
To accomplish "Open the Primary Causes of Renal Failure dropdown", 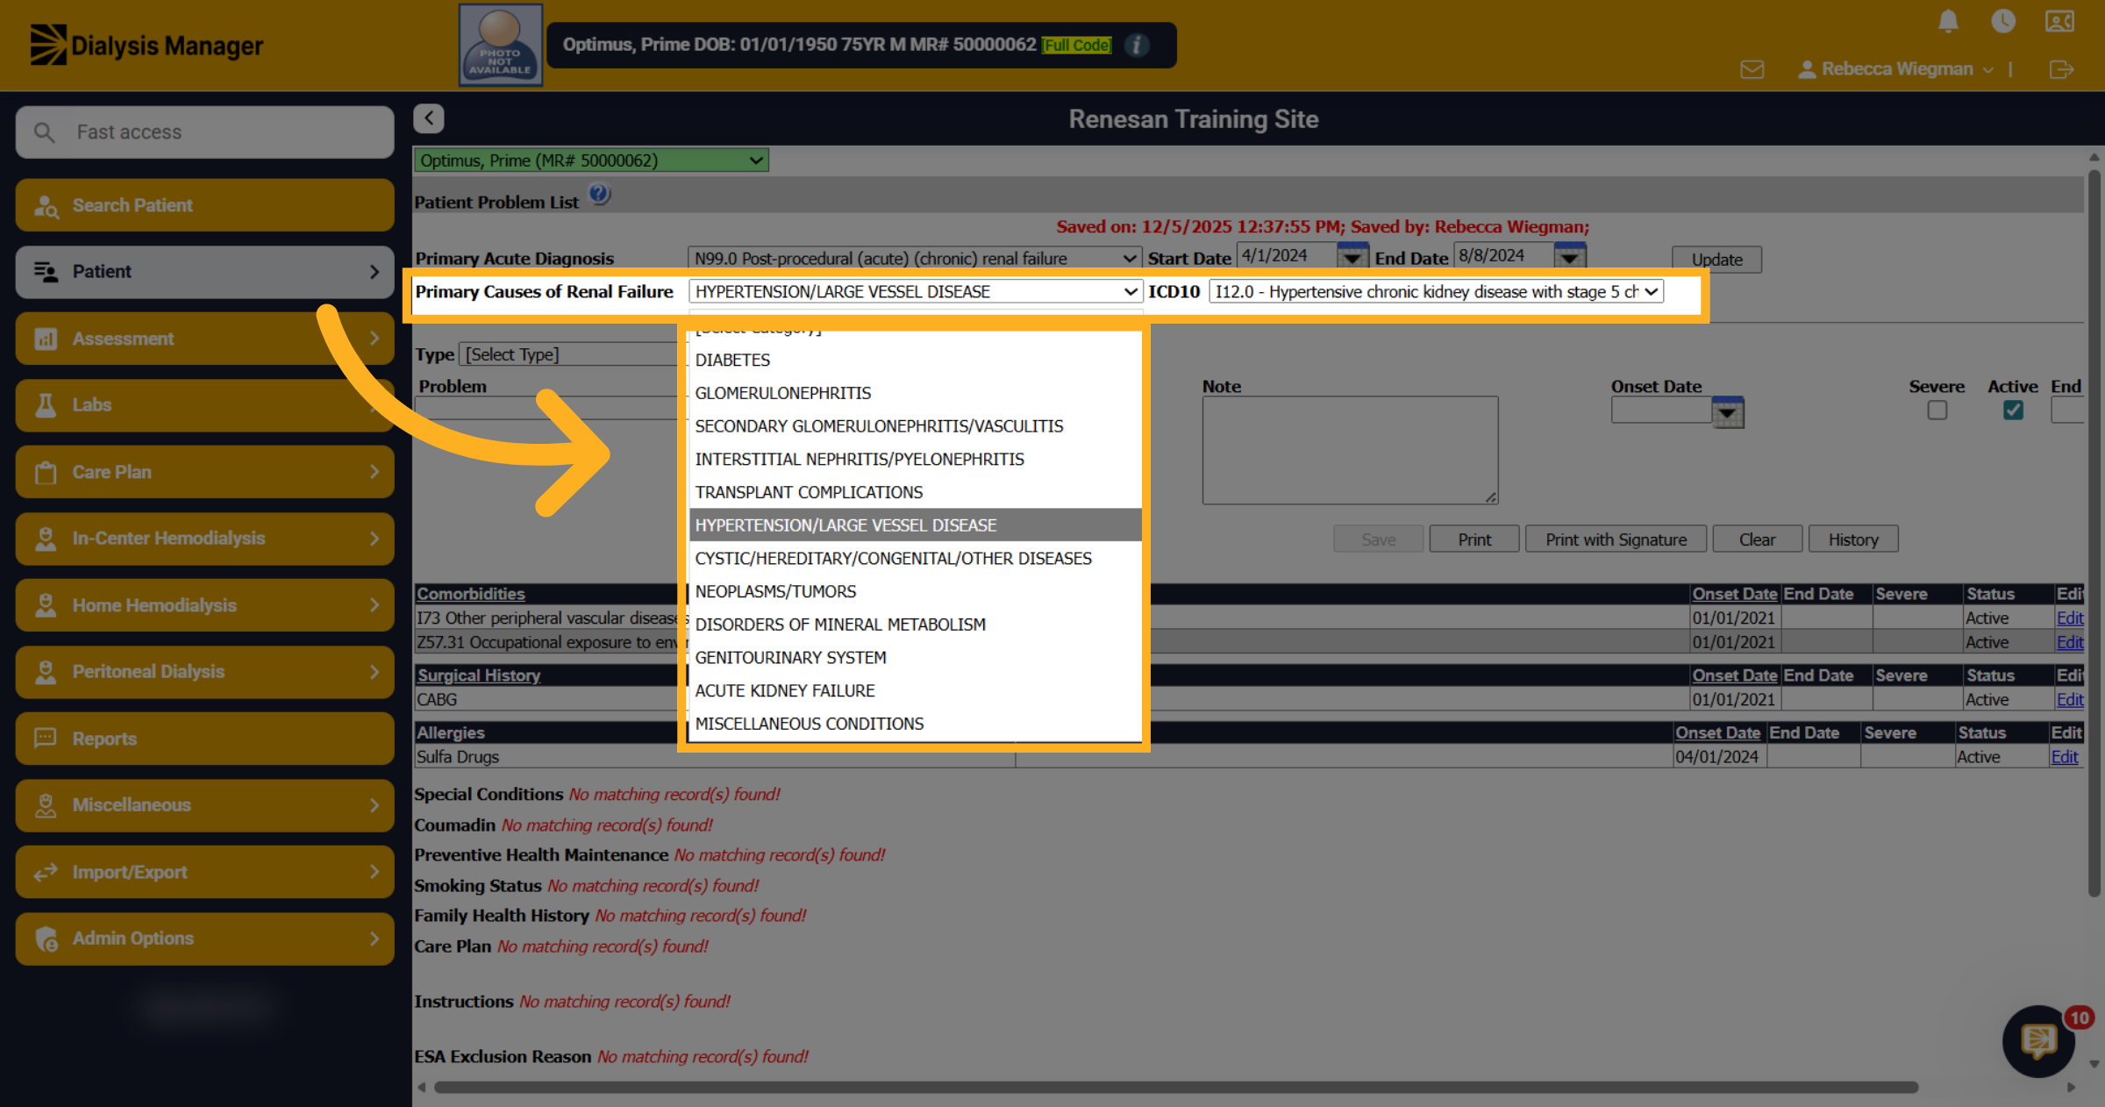I will pos(916,291).
